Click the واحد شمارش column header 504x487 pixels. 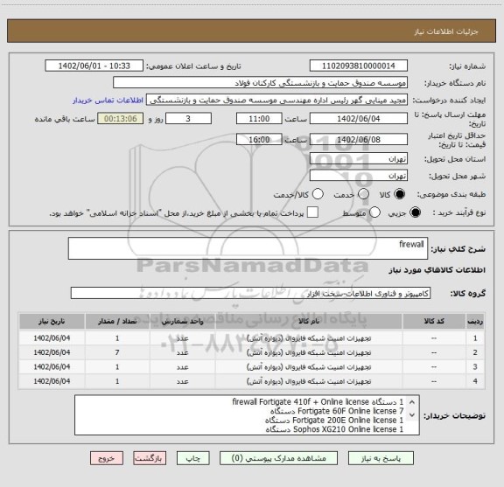(182, 321)
